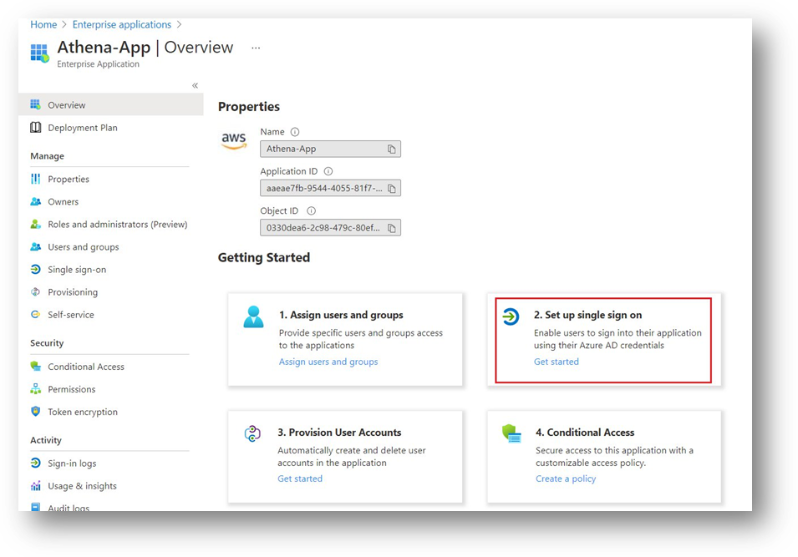Image resolution: width=798 pixels, height=557 pixels.
Task: Click the Sign-in logs sidebar icon
Action: tap(35, 463)
